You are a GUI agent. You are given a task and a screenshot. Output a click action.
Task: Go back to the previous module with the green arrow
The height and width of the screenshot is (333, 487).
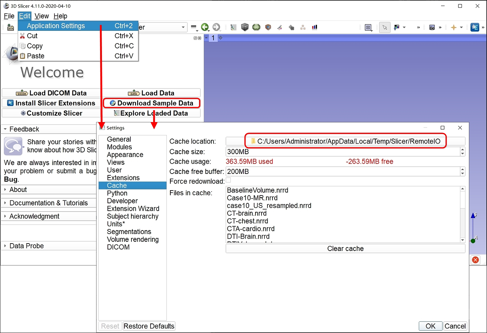205,27
